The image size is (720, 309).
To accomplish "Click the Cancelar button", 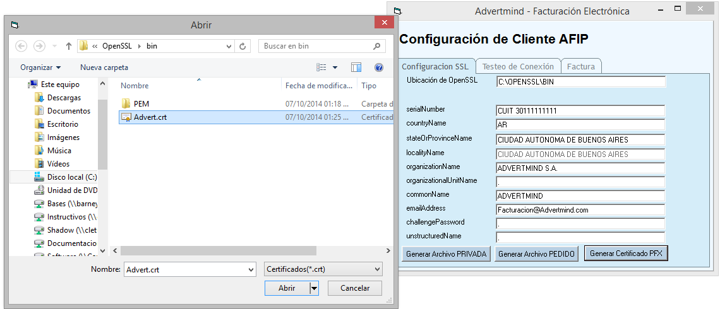I will click(x=355, y=288).
